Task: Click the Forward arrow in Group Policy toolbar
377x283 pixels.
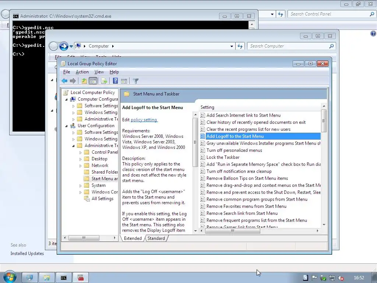Action: [73, 81]
